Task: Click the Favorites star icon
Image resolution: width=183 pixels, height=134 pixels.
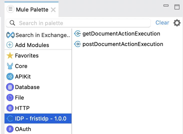Action: click(10, 55)
